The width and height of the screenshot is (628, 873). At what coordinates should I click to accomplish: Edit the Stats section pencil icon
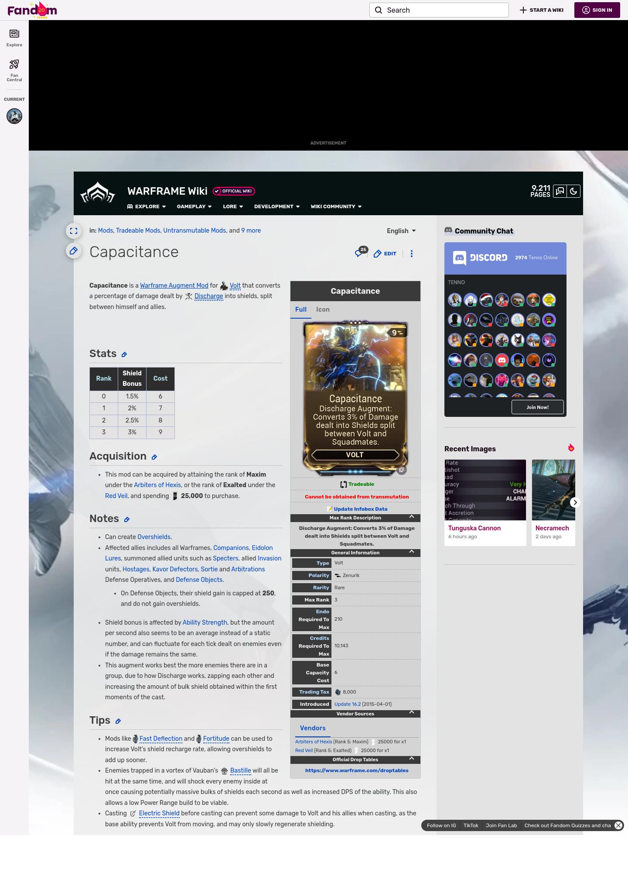pyautogui.click(x=124, y=354)
